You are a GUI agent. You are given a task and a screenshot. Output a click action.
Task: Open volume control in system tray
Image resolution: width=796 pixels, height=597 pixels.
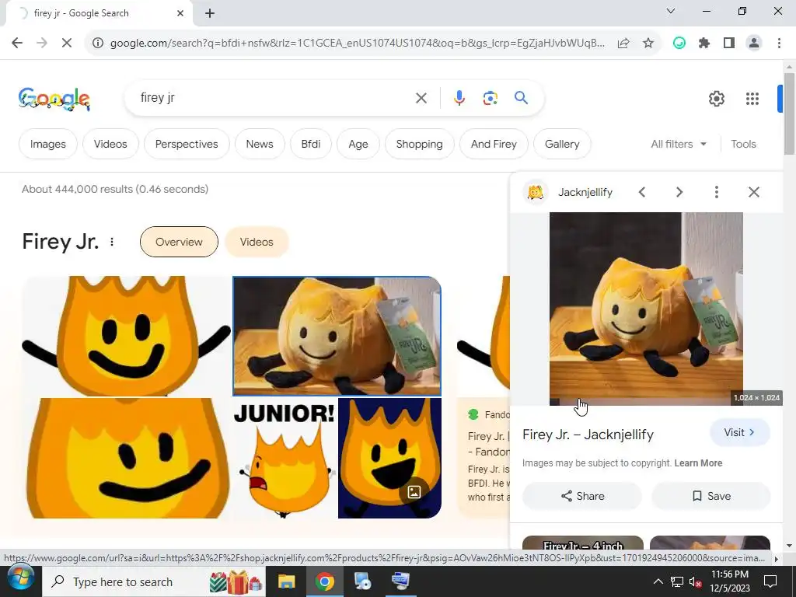(x=695, y=581)
